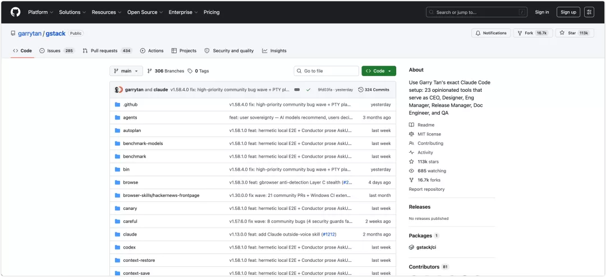The width and height of the screenshot is (606, 277).
Task: Open the context-save folder
Action: pyautogui.click(x=136, y=273)
